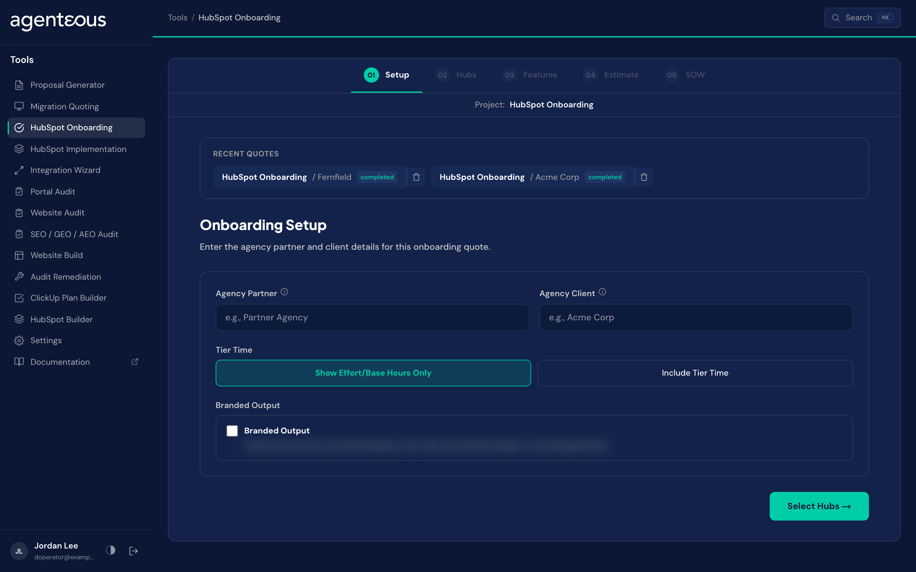Toggle the light/dark theme icon

[x=111, y=550]
